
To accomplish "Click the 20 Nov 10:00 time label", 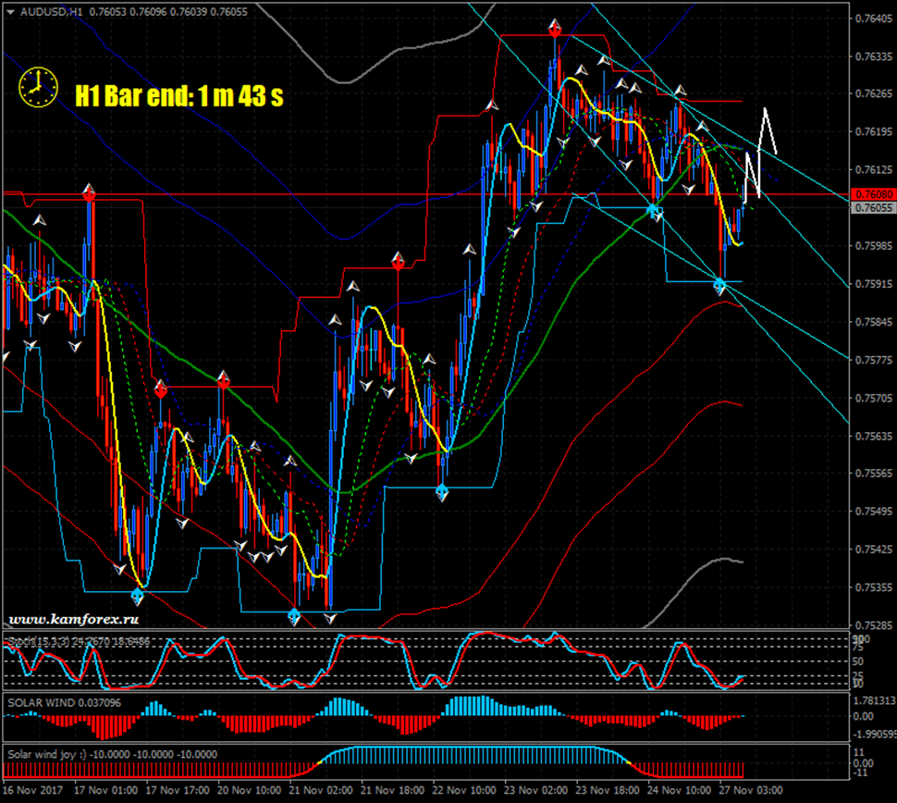I will coord(249,790).
